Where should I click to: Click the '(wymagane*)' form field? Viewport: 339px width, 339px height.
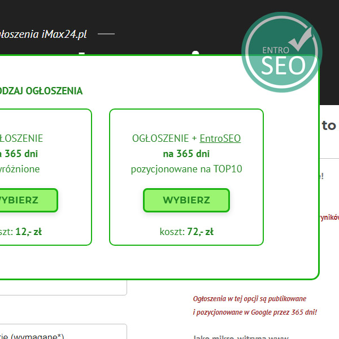tap(63, 332)
